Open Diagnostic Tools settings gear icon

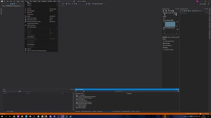(164, 11)
